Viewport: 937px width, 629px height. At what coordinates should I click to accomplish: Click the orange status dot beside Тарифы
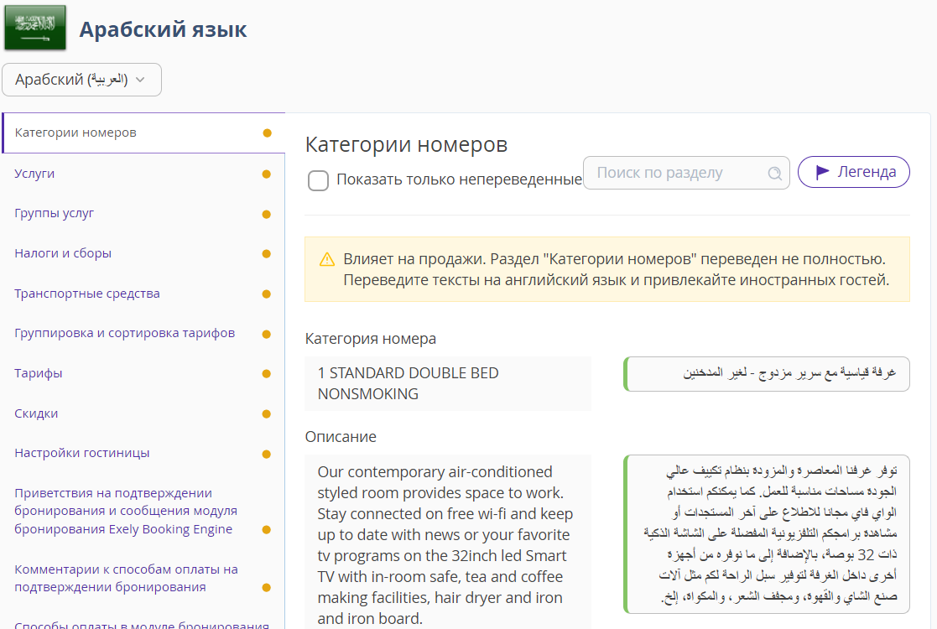[x=267, y=373]
